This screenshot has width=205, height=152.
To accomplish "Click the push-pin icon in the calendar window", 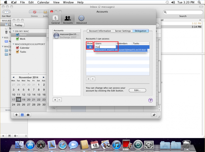I will (154, 115).
